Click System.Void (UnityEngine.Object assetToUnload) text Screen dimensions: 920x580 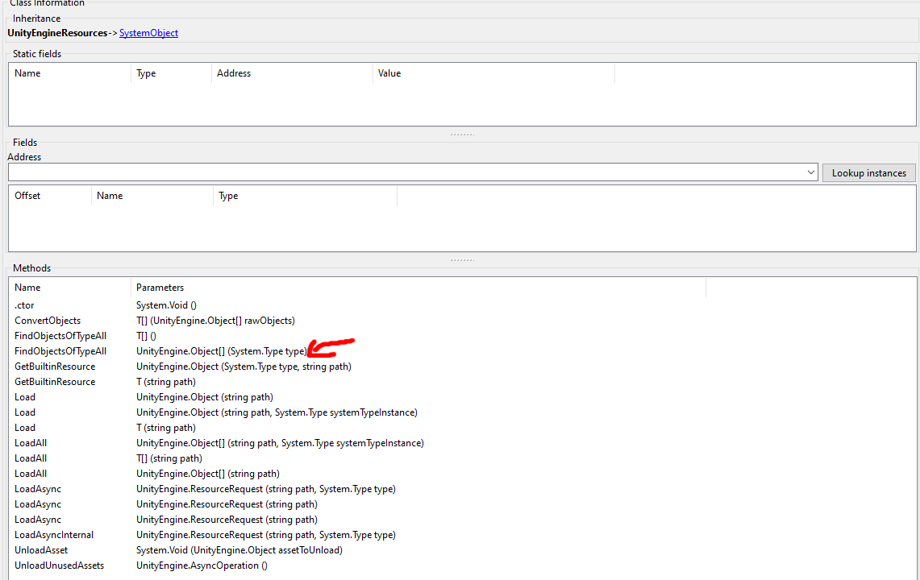tap(239, 550)
